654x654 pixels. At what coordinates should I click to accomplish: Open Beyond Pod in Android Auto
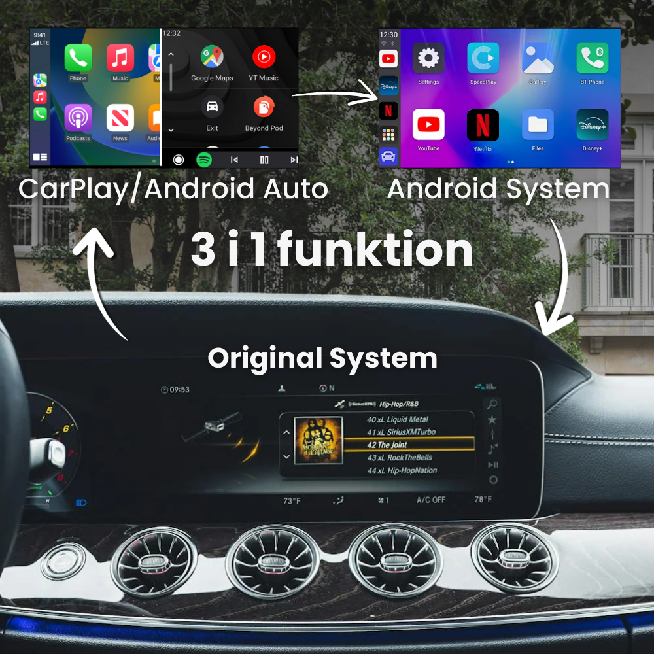click(264, 107)
